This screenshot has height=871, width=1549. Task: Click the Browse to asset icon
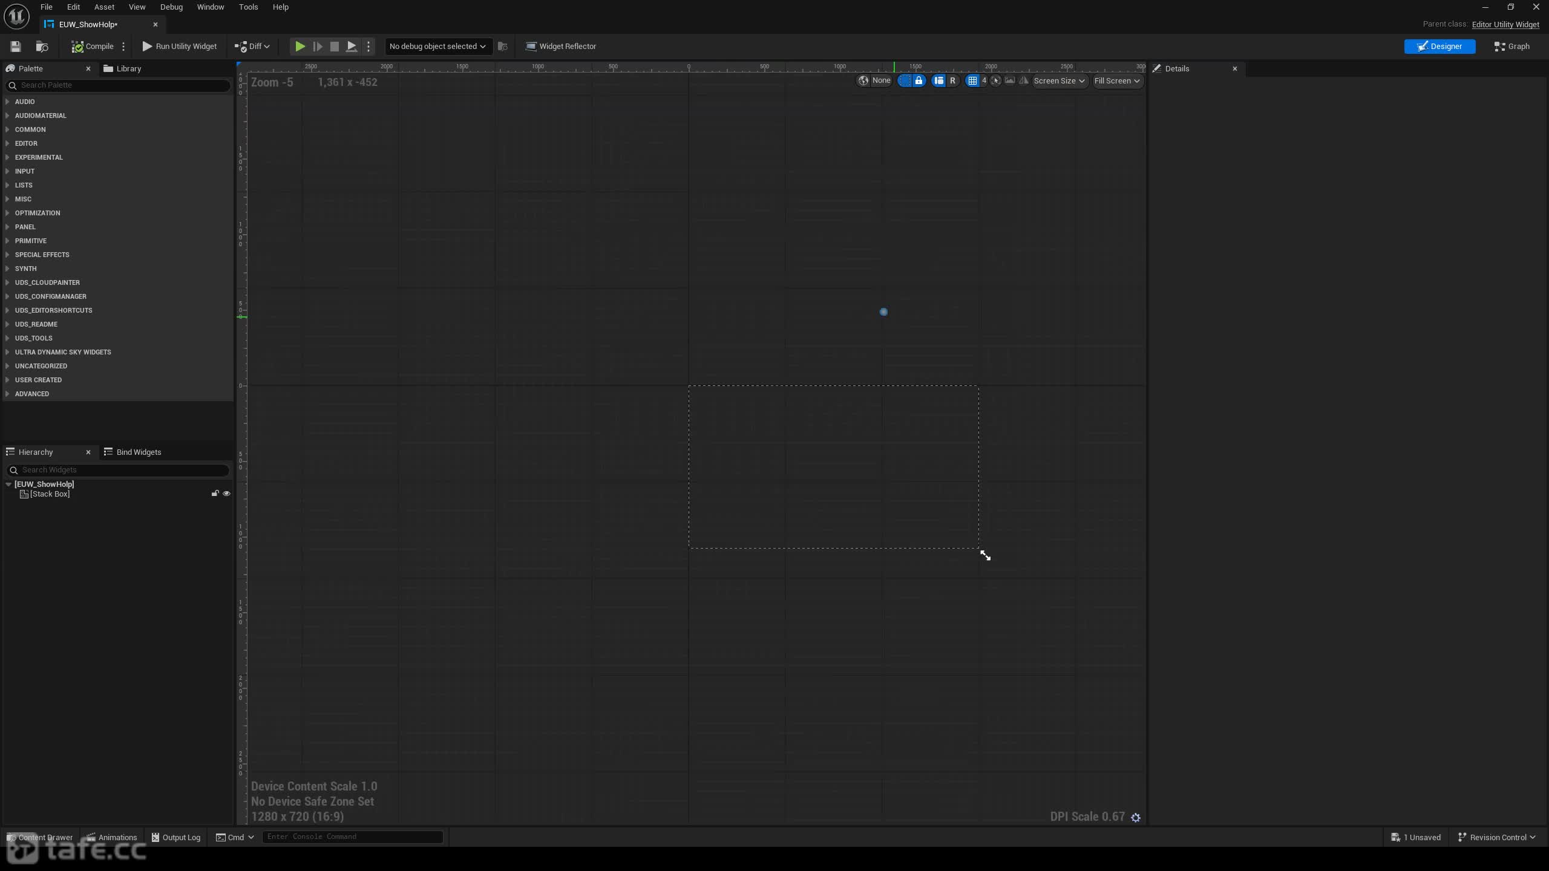point(42,47)
